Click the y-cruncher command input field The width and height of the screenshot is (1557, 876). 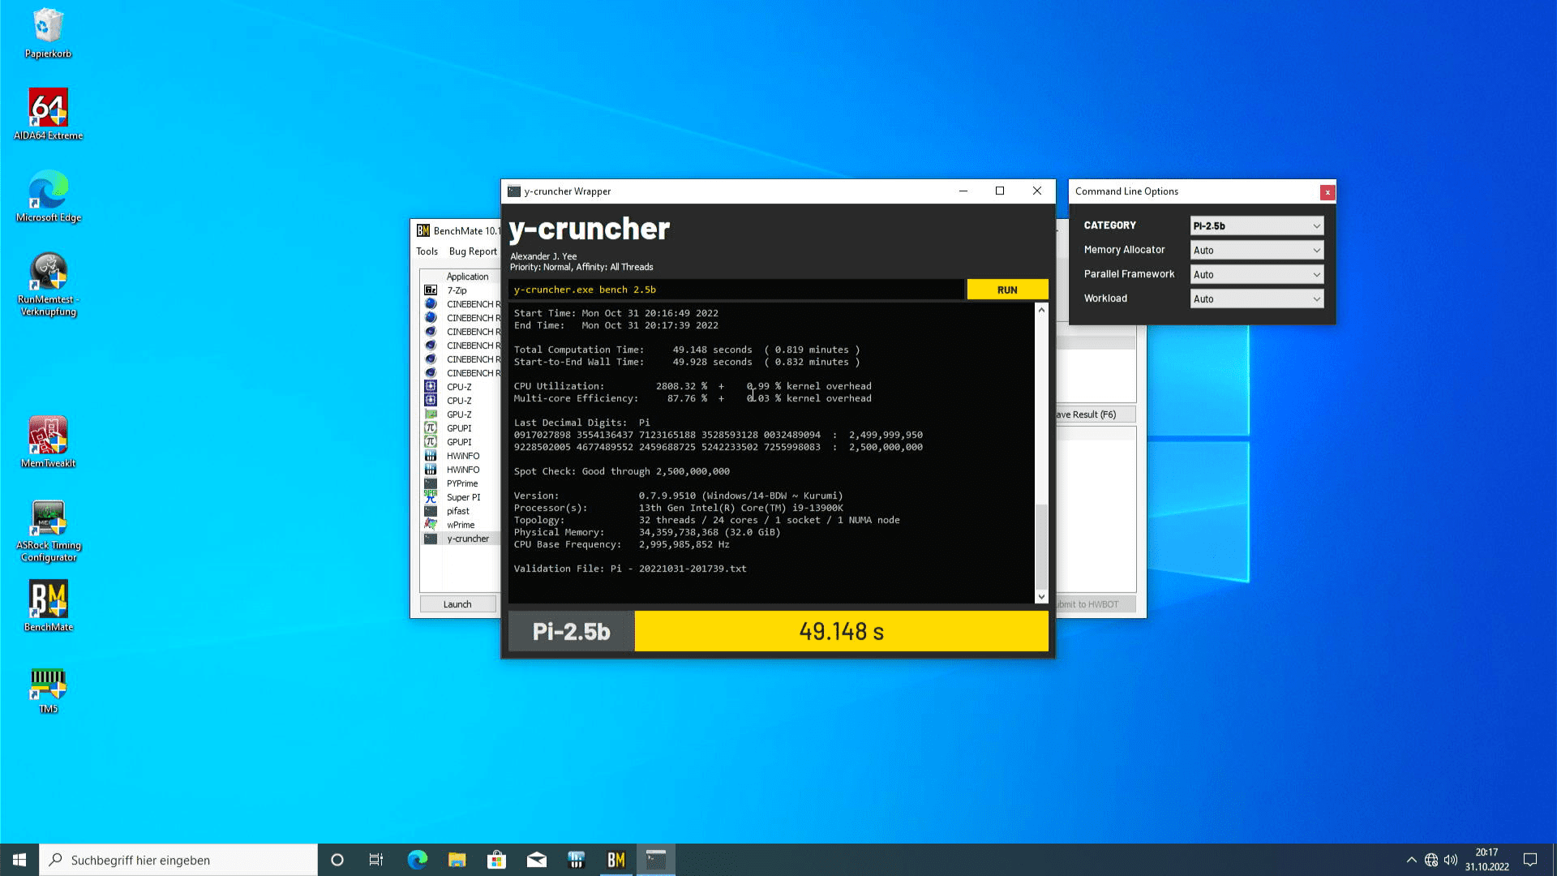(736, 290)
